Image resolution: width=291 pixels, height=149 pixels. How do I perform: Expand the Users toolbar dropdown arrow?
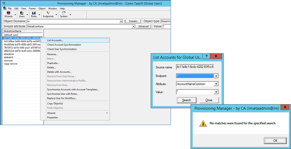coord(27,14)
